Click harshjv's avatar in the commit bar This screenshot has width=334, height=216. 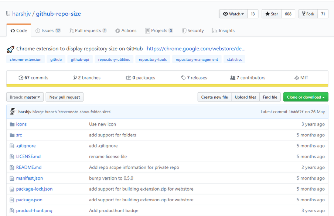tap(13, 111)
